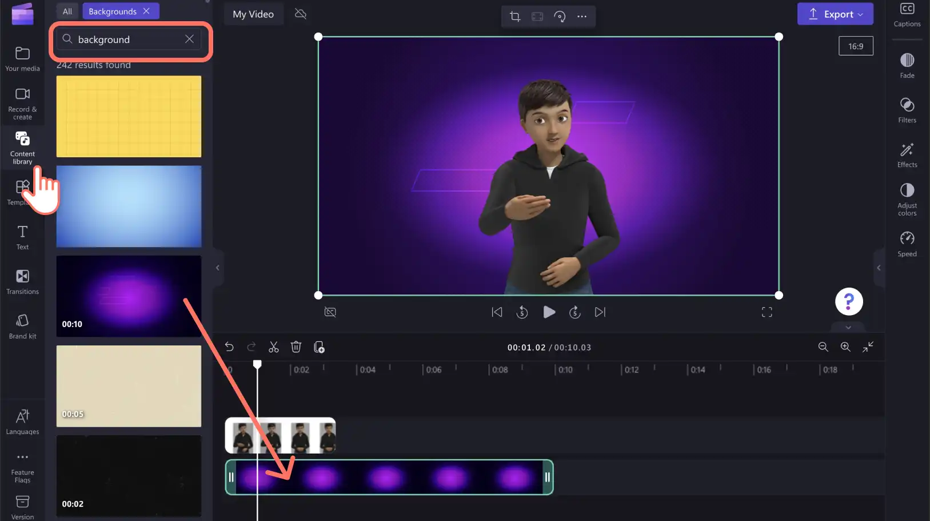Play the video preview

pyautogui.click(x=549, y=312)
